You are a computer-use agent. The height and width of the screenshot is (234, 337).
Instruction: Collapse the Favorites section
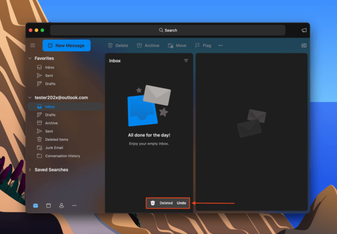30,58
